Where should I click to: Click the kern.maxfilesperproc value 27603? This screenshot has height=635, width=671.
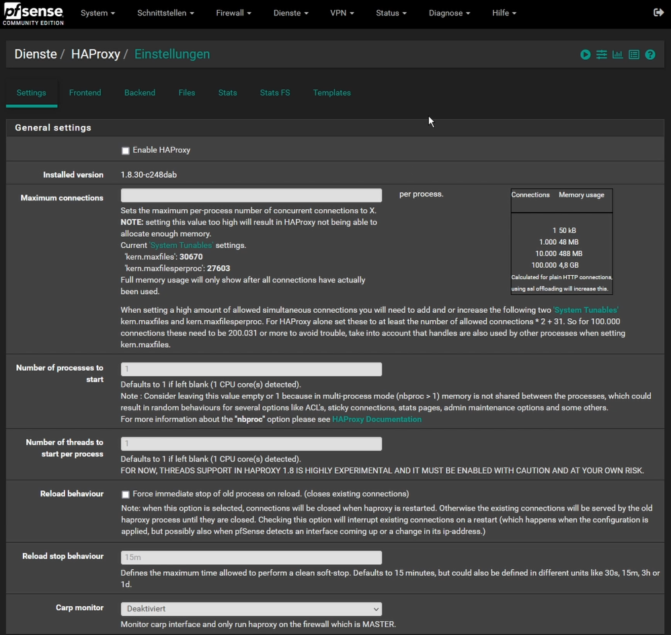tap(219, 268)
